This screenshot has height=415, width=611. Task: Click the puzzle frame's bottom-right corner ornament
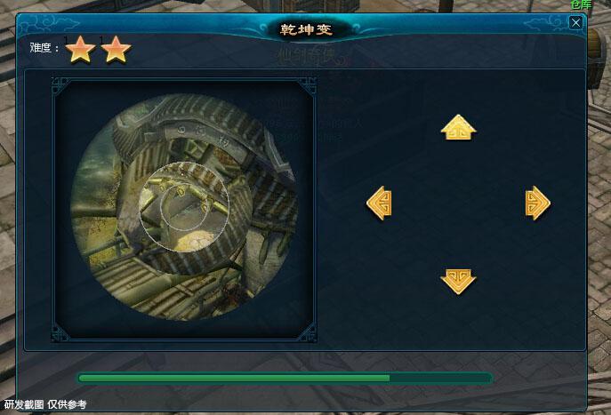click(x=308, y=333)
